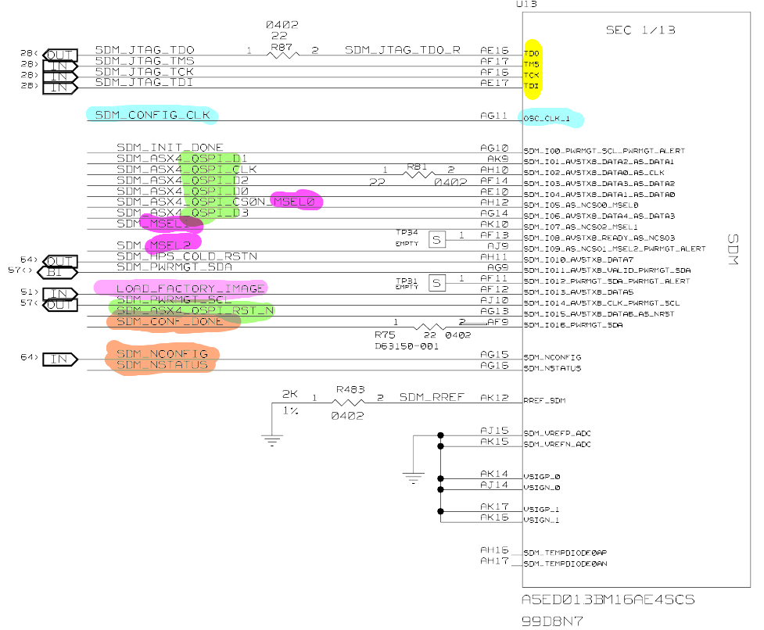The height and width of the screenshot is (630, 764).
Task: Select the SDM_PWRMGT_SCL net label
Action: (174, 299)
